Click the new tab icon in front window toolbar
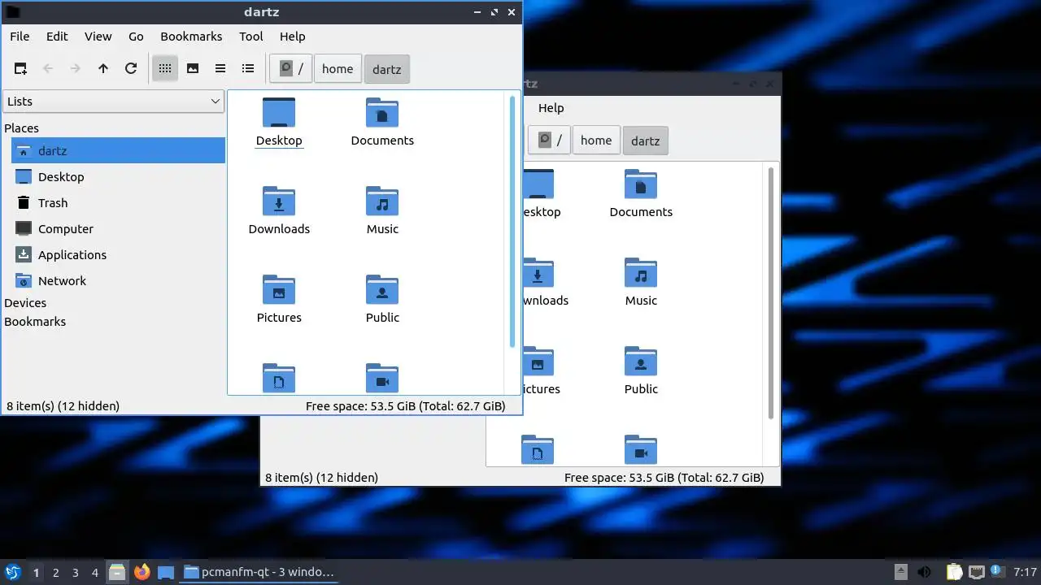The image size is (1041, 585). [20, 69]
